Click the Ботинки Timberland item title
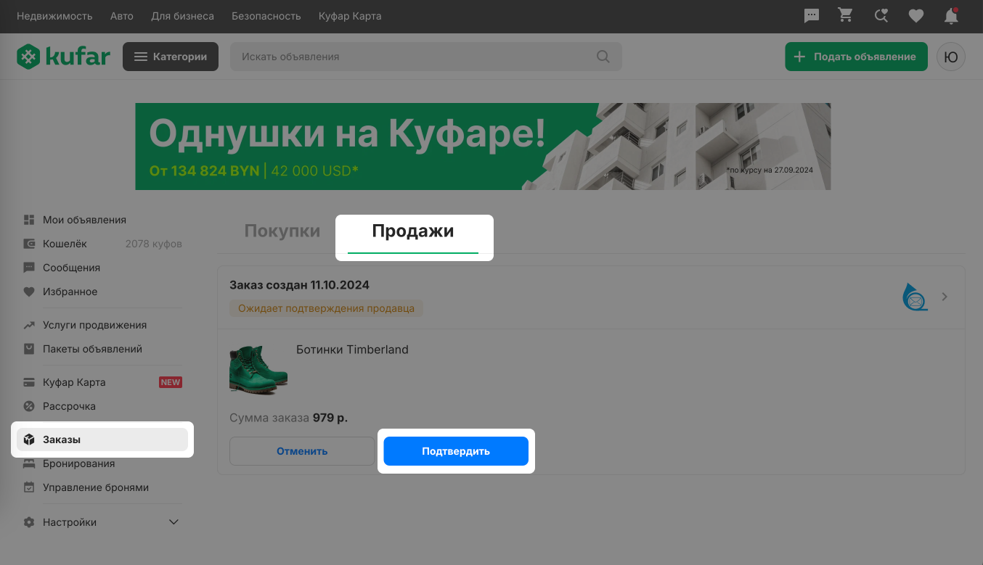This screenshot has height=565, width=983. click(352, 350)
